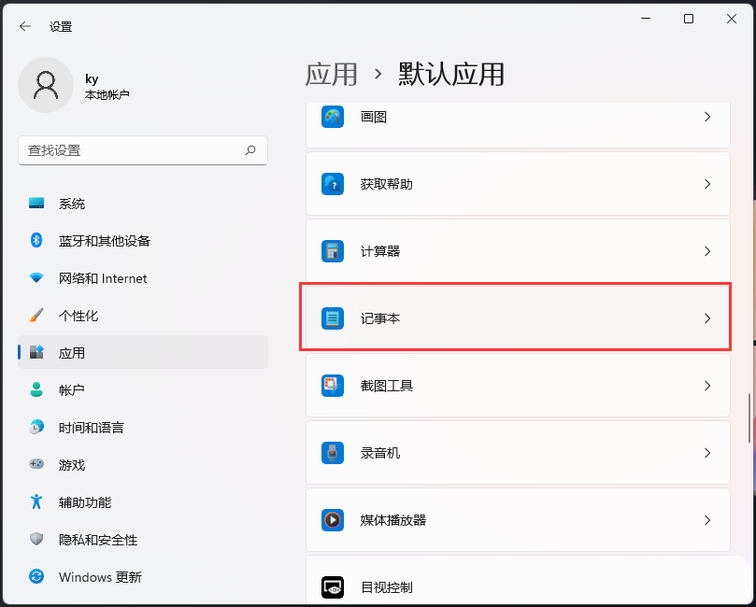Expand the chevron on the 画图 row
The width and height of the screenshot is (756, 607).
click(707, 117)
